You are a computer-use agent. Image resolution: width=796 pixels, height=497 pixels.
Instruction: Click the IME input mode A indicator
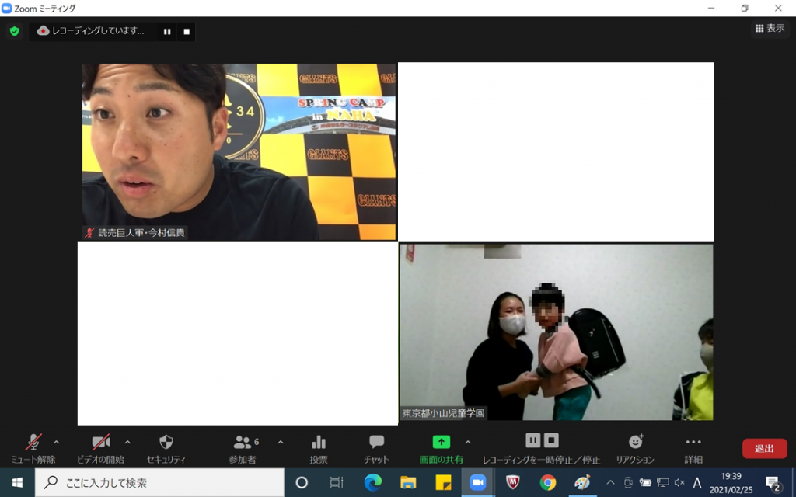697,483
